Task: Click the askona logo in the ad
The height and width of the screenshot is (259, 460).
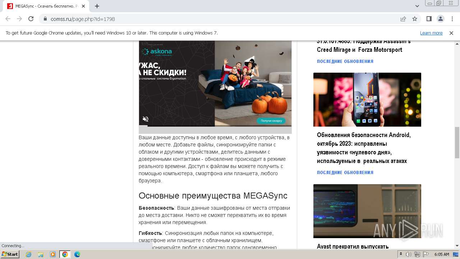Action: (x=157, y=52)
